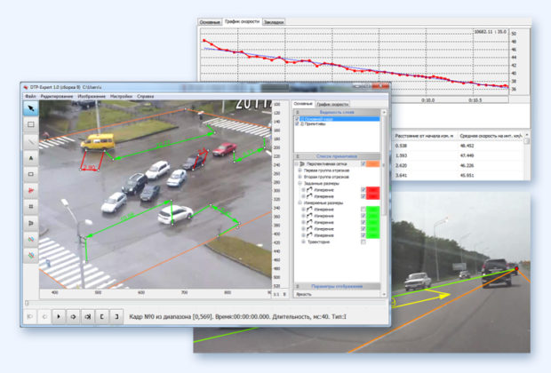Image resolution: width=551 pixels, height=373 pixels.
Task: Collapse the Перспективная сетка tree node
Action: click(x=296, y=164)
